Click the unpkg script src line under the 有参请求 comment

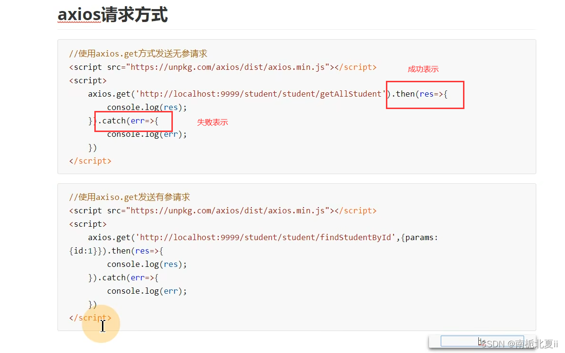223,211
